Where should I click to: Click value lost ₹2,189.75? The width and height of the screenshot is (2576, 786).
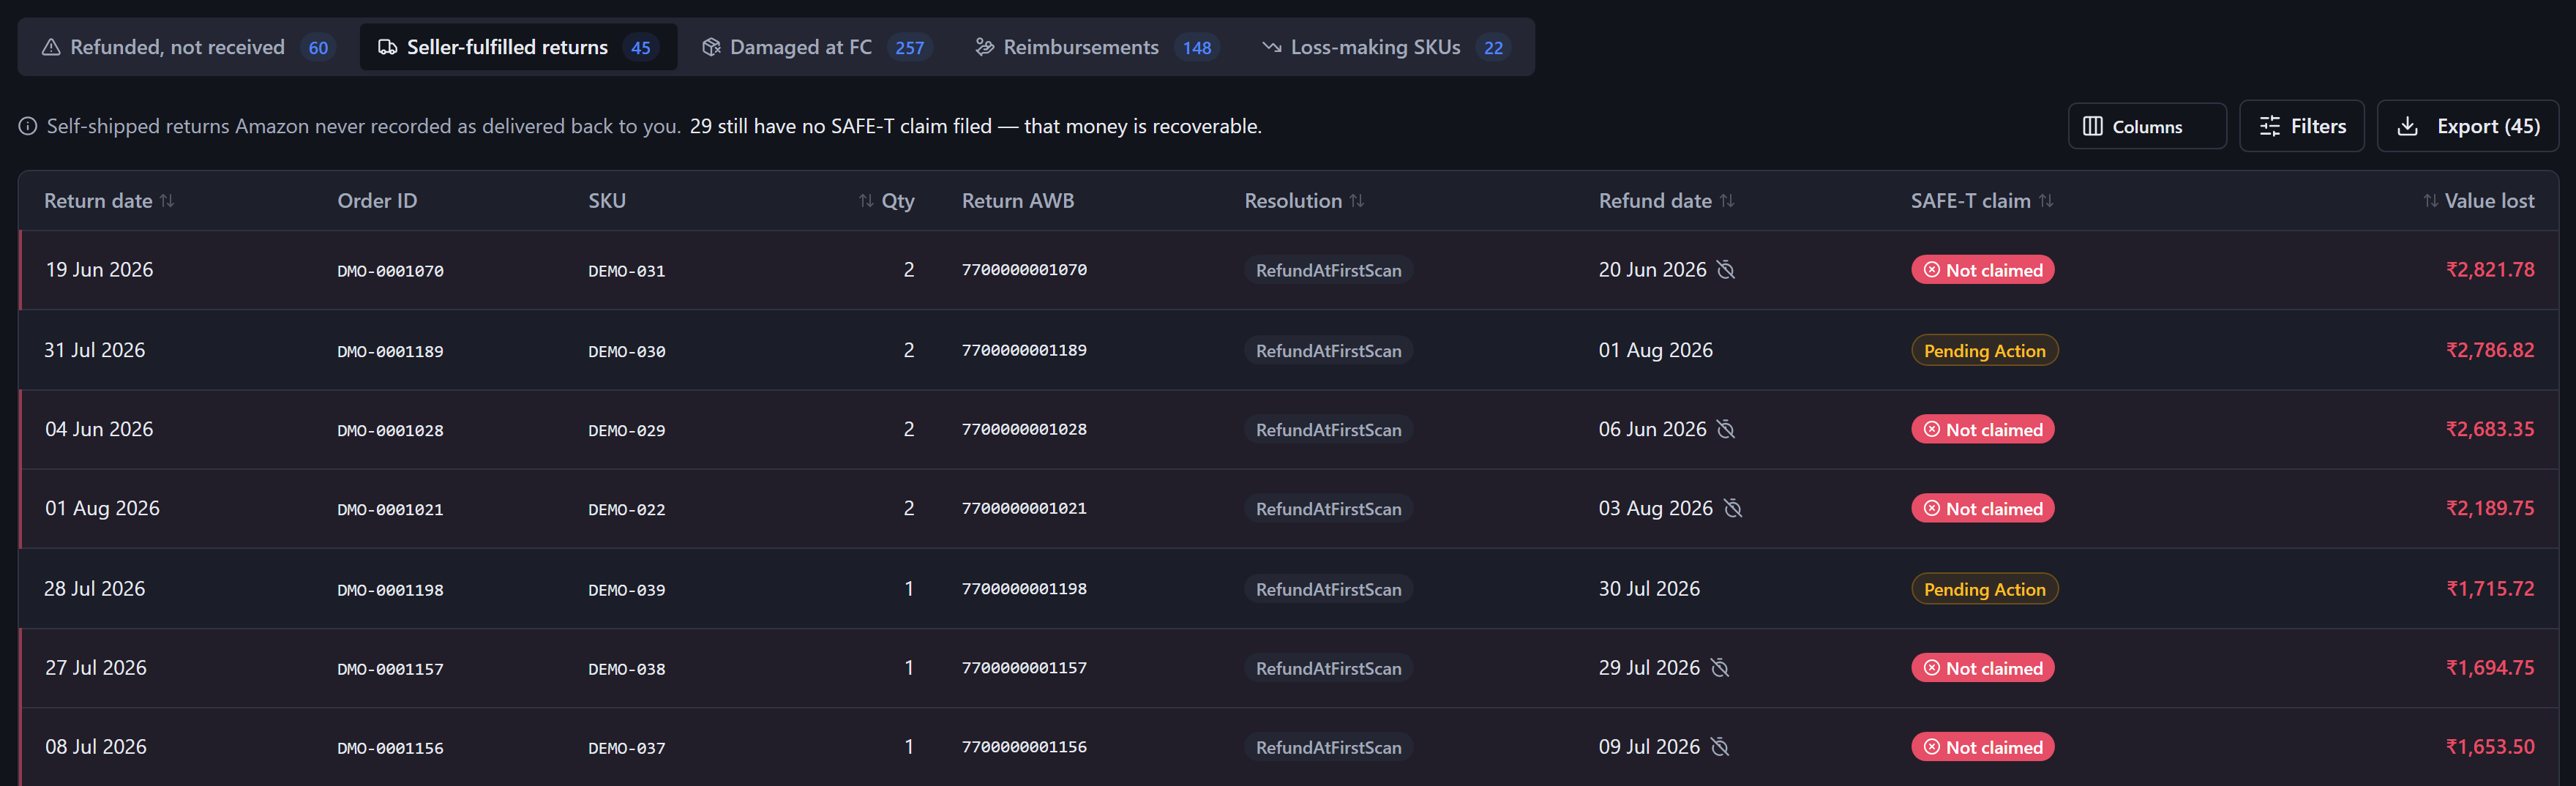2490,508
